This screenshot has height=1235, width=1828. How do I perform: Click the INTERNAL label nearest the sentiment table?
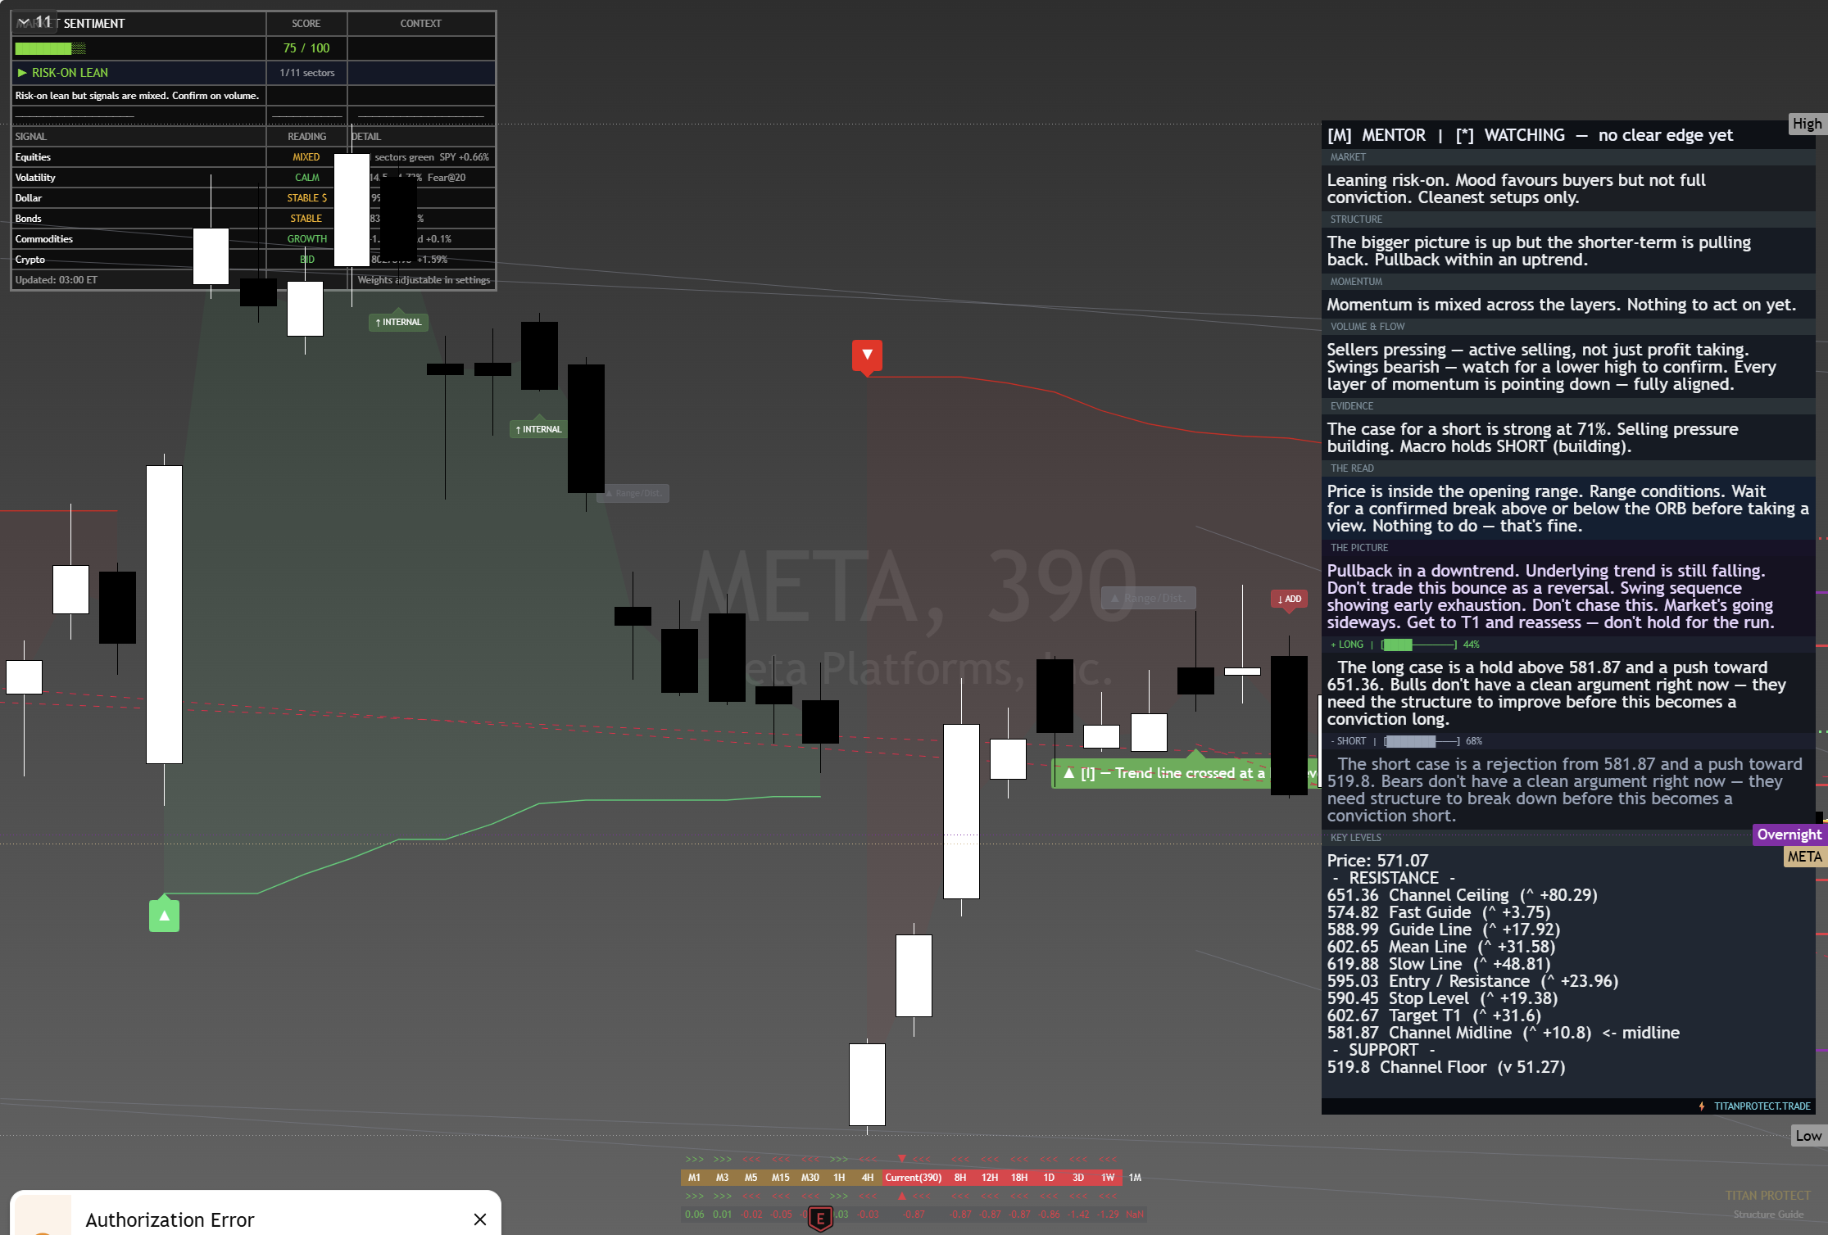pyautogui.click(x=398, y=323)
